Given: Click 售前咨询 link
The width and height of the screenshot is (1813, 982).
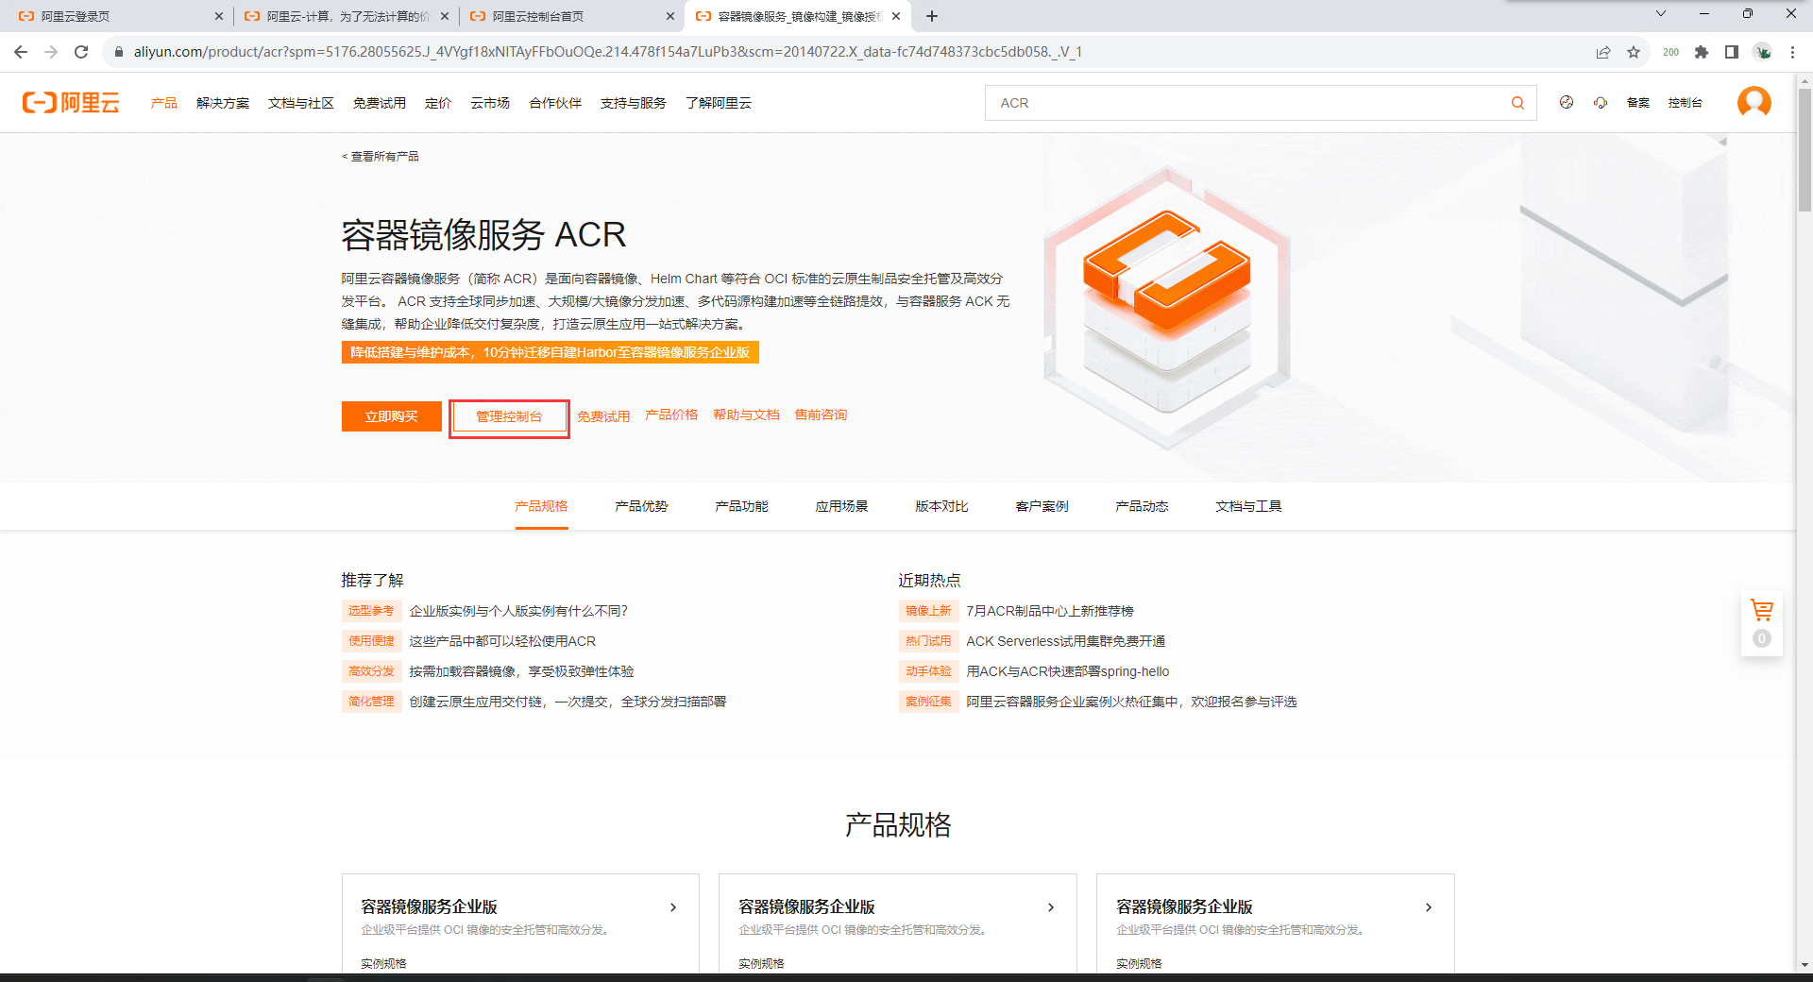Looking at the screenshot, I should point(821,415).
